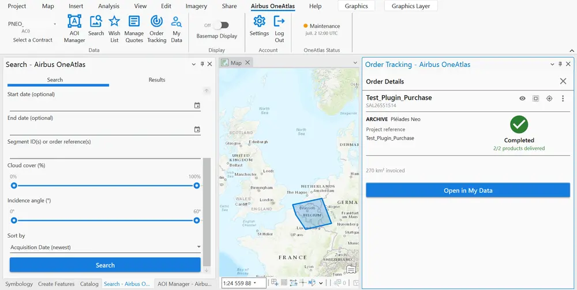Viewport: 577px width, 290px height.
Task: Open the Insert ribbon tab
Action: click(76, 6)
